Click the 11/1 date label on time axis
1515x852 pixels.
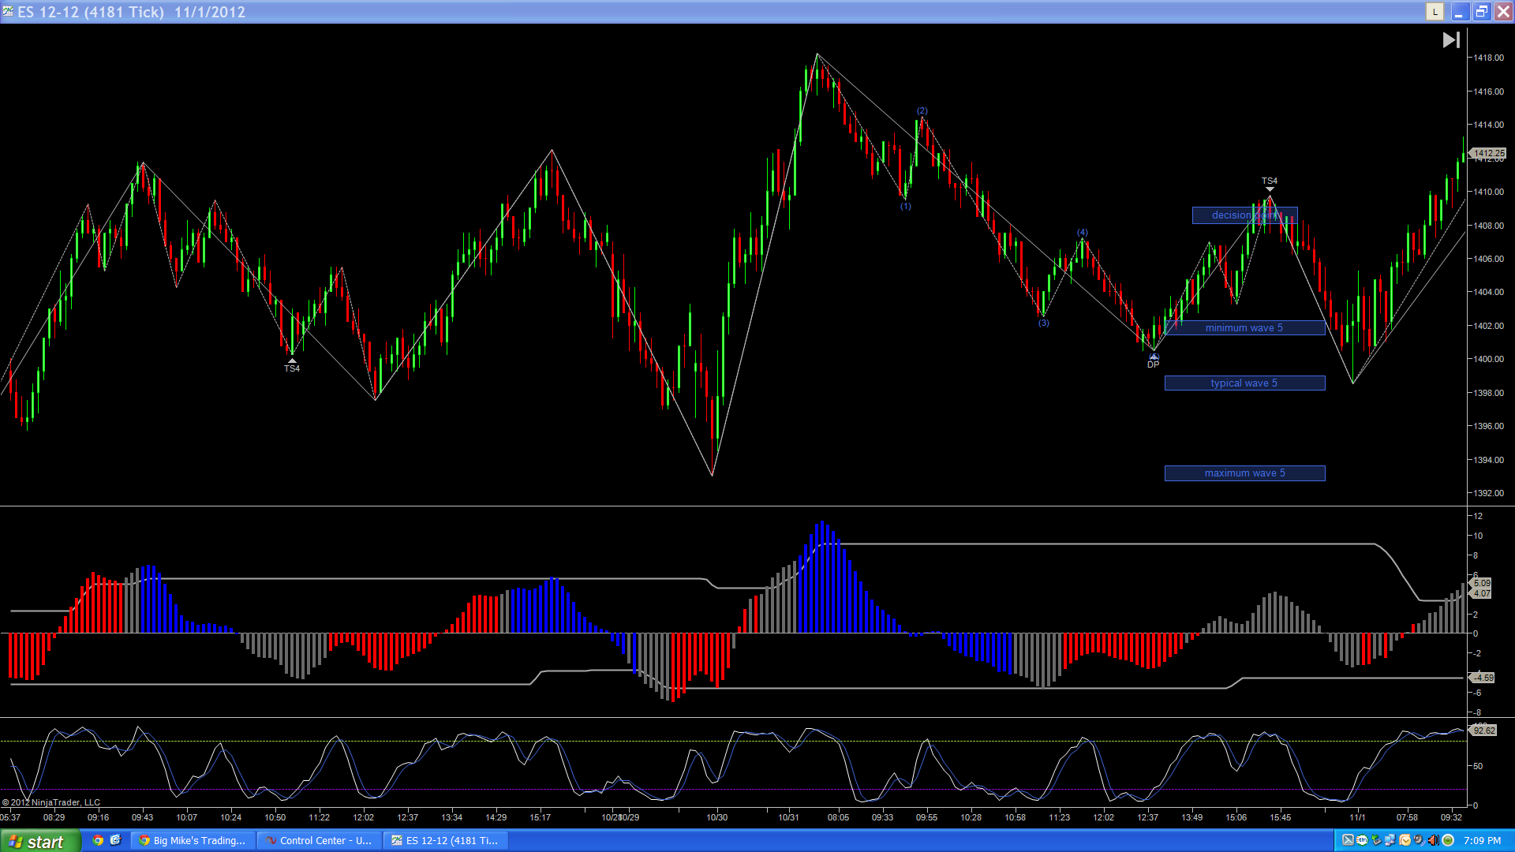tap(1357, 817)
